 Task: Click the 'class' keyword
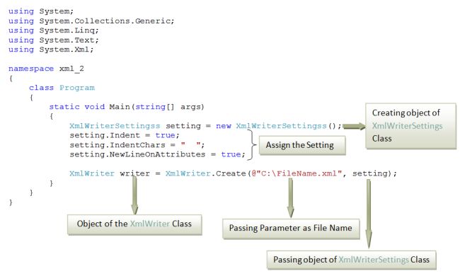tap(41, 88)
